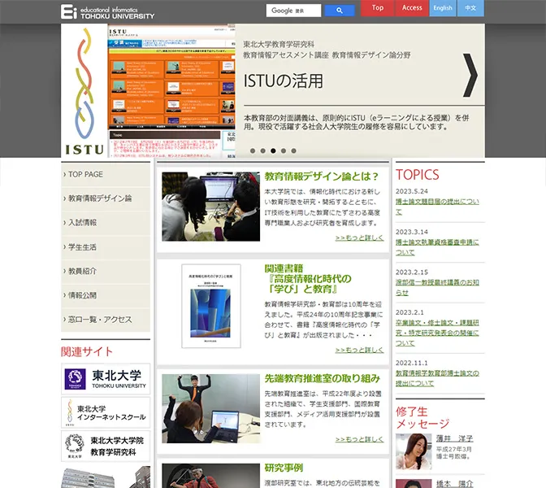Open the 東北大学大学院 教育学研究科 banner
This screenshot has width=546, height=488.
tap(106, 446)
